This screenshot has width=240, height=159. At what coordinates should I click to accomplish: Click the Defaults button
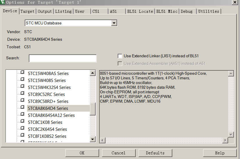tap(155, 153)
